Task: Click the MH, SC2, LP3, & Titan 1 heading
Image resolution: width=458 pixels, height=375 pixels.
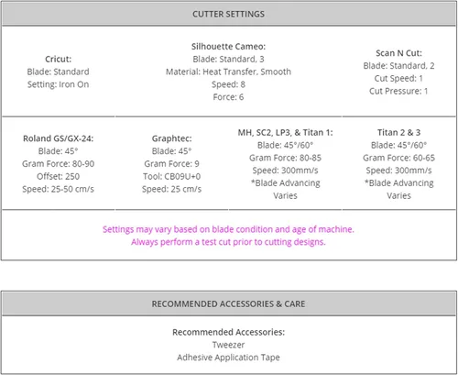Action: [285, 132]
